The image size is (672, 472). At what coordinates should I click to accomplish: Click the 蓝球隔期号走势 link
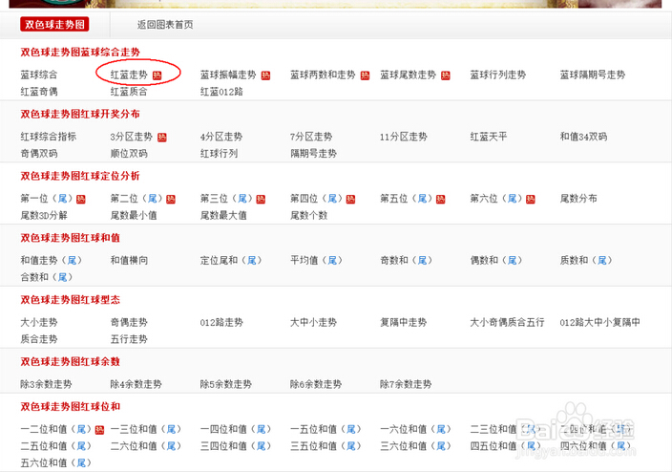[x=593, y=75]
